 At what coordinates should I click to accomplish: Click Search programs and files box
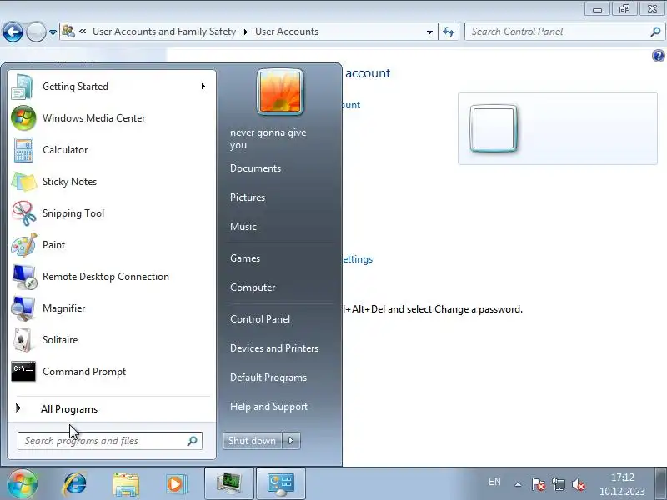coord(110,441)
